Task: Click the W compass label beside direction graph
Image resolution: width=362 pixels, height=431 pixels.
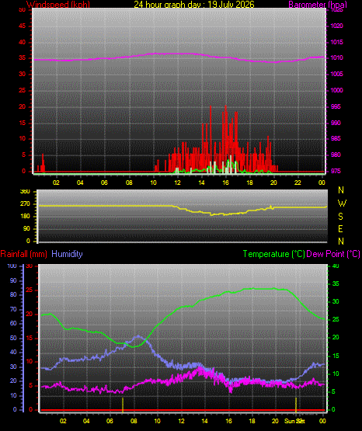Action: tap(342, 203)
